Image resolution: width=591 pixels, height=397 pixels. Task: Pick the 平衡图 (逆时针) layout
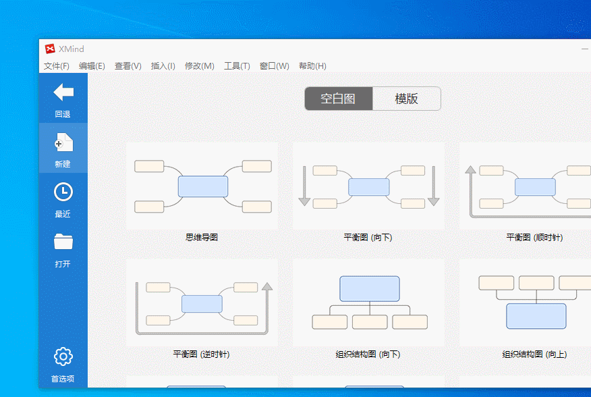pyautogui.click(x=202, y=302)
